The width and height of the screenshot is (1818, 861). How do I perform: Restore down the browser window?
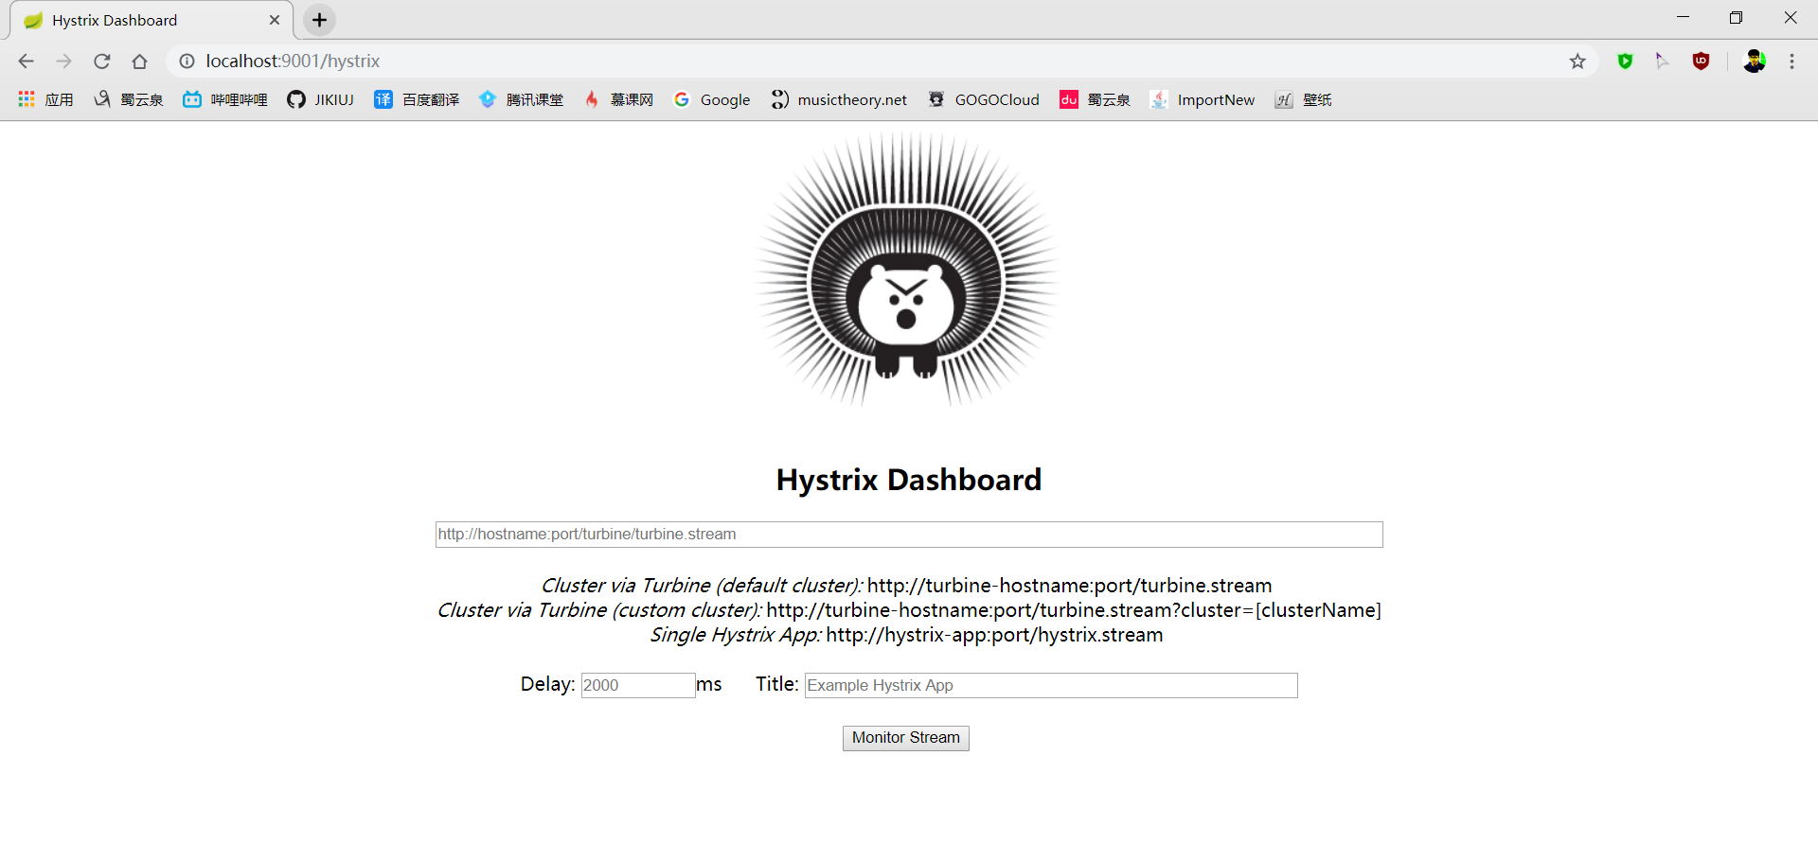(1736, 17)
